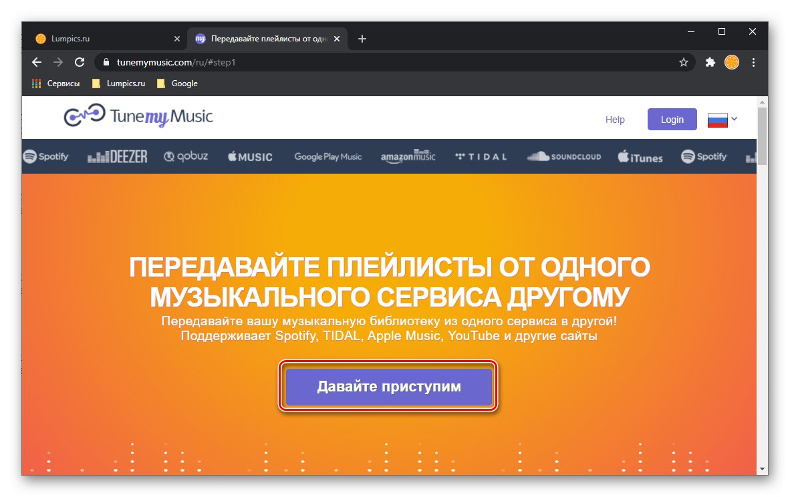Viewport: 790px width, 497px height.
Task: Click scrollbar down arrow
Action: pos(763,468)
